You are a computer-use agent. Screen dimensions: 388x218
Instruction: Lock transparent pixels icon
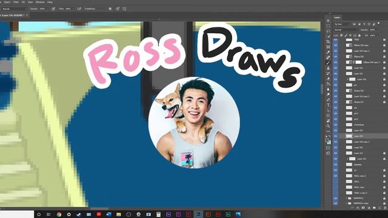pos(341,35)
